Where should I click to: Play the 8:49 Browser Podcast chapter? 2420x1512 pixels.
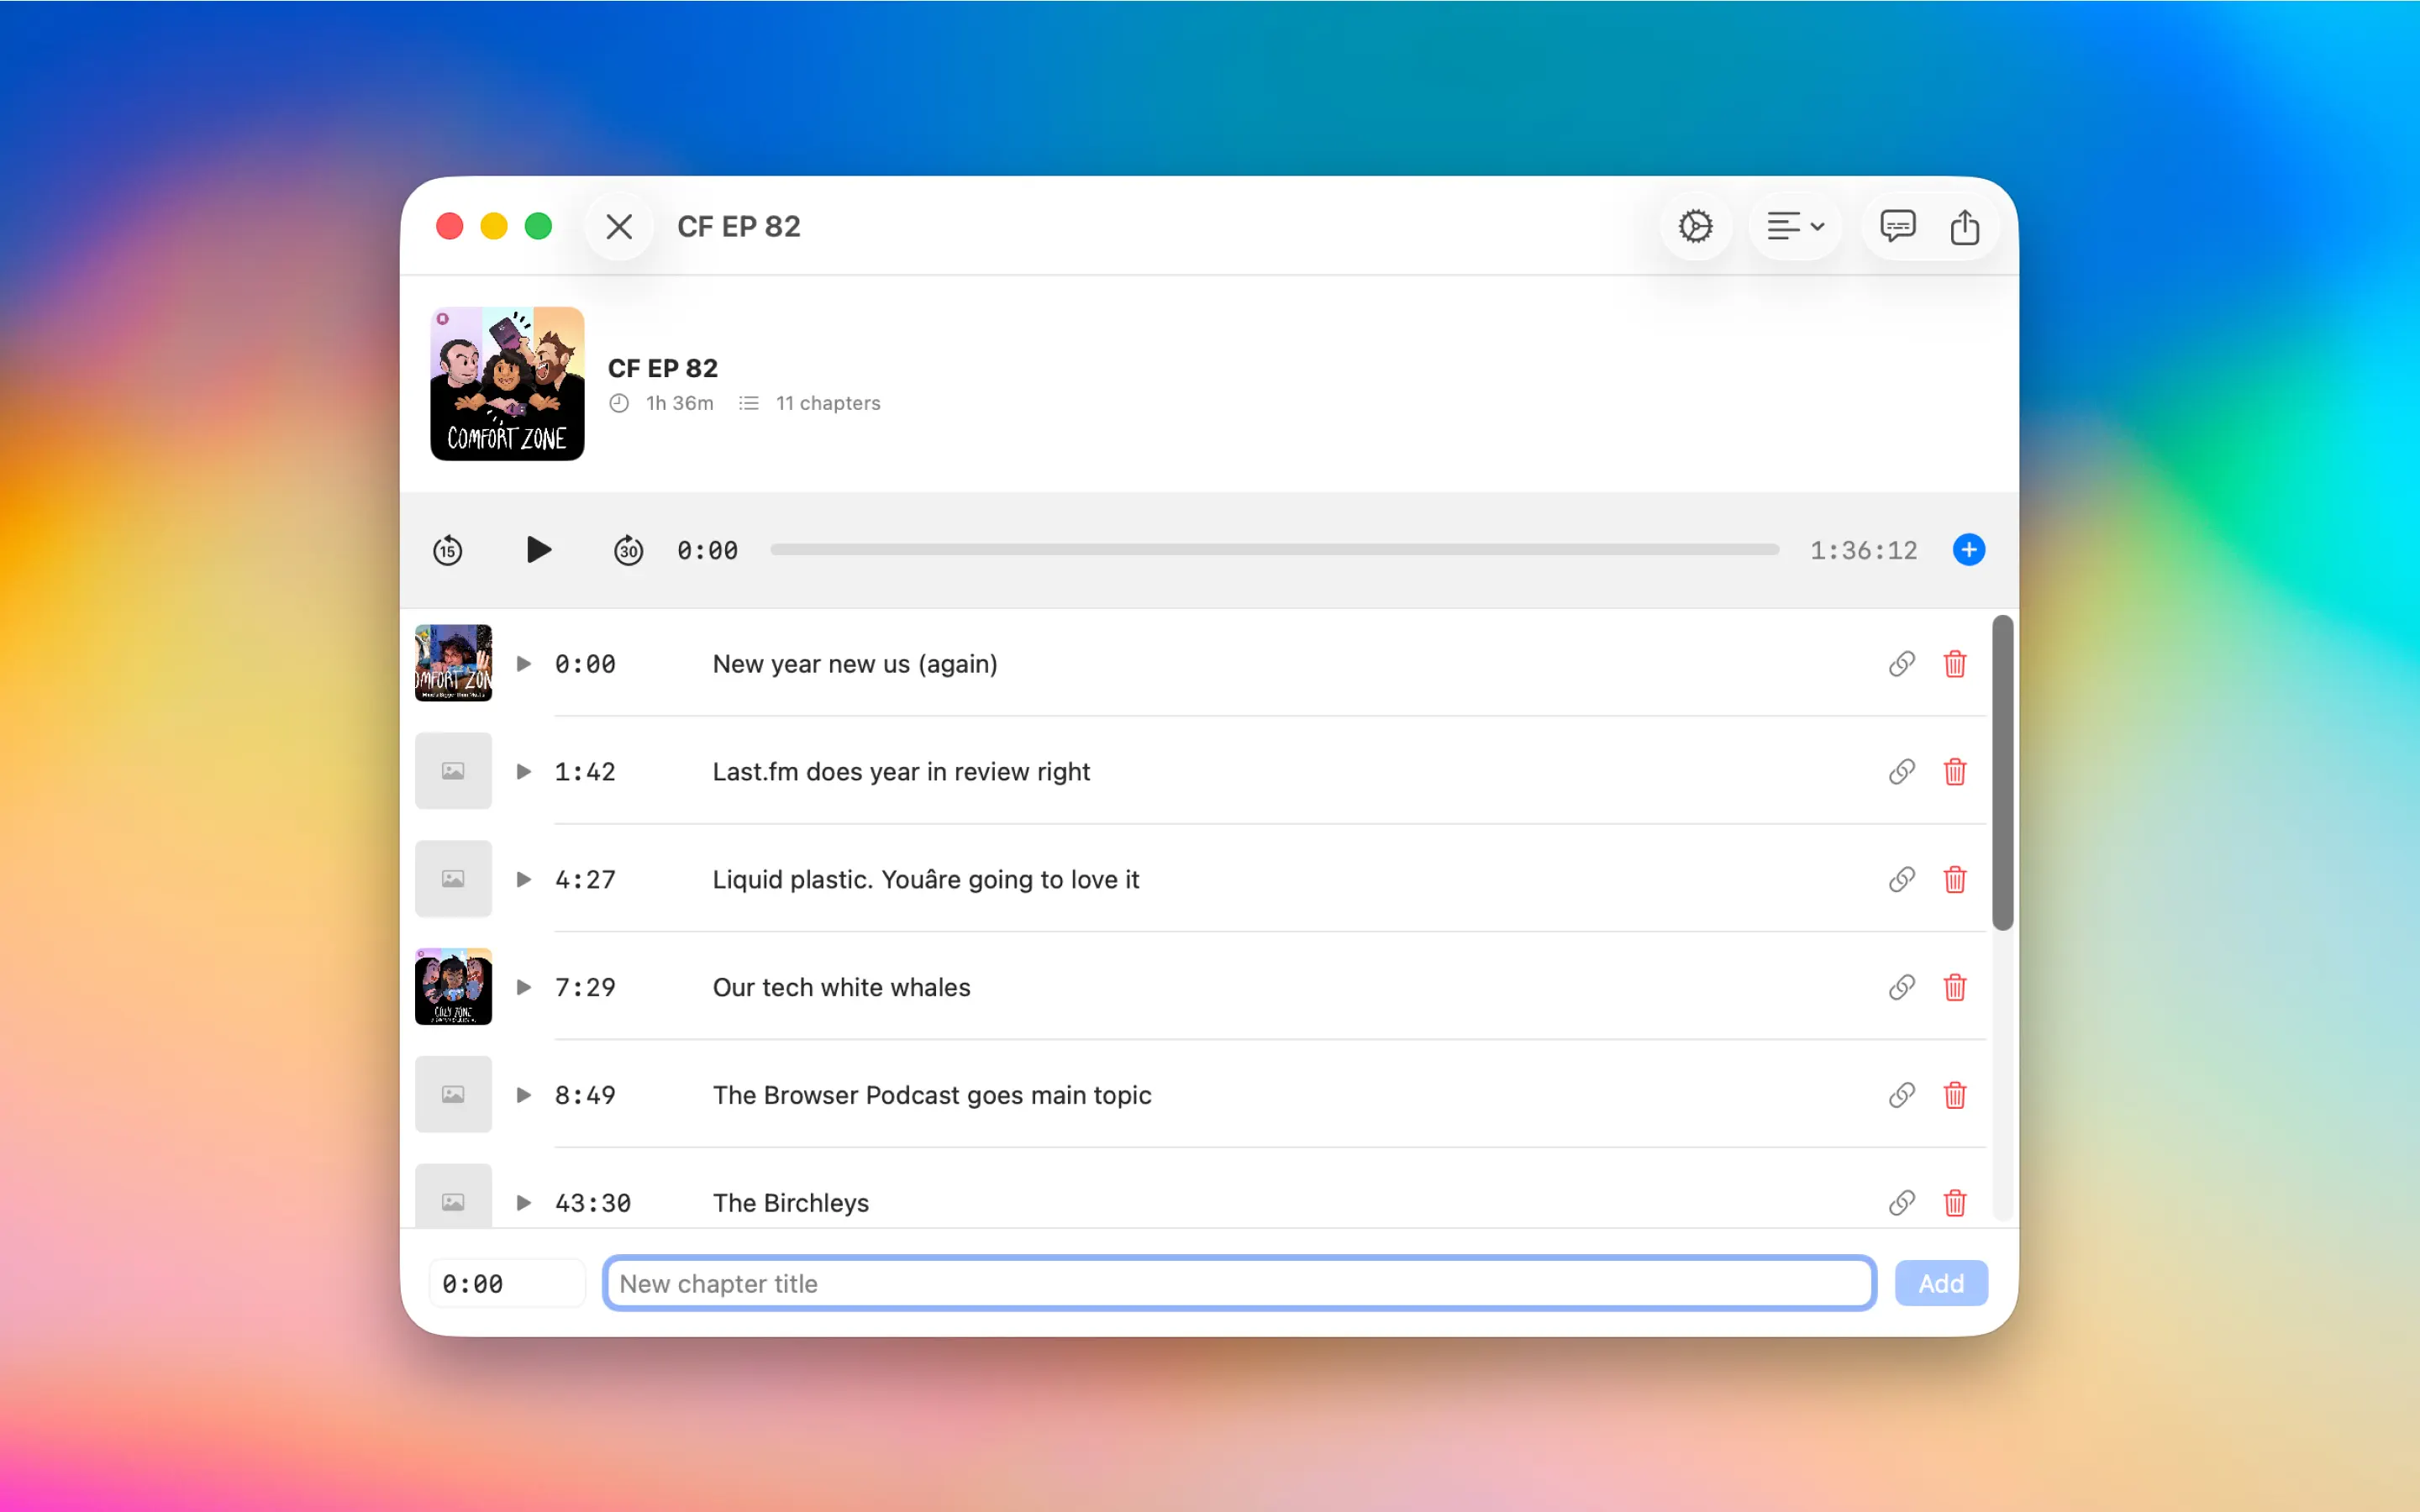[523, 1095]
